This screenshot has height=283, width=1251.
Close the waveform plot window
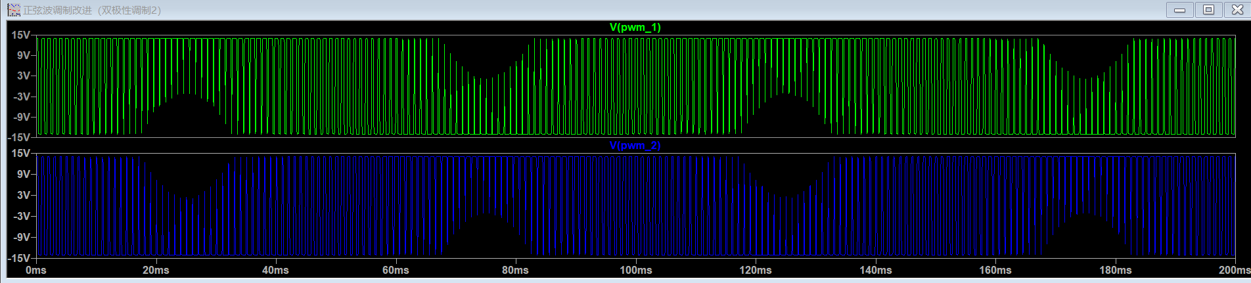click(x=1237, y=10)
